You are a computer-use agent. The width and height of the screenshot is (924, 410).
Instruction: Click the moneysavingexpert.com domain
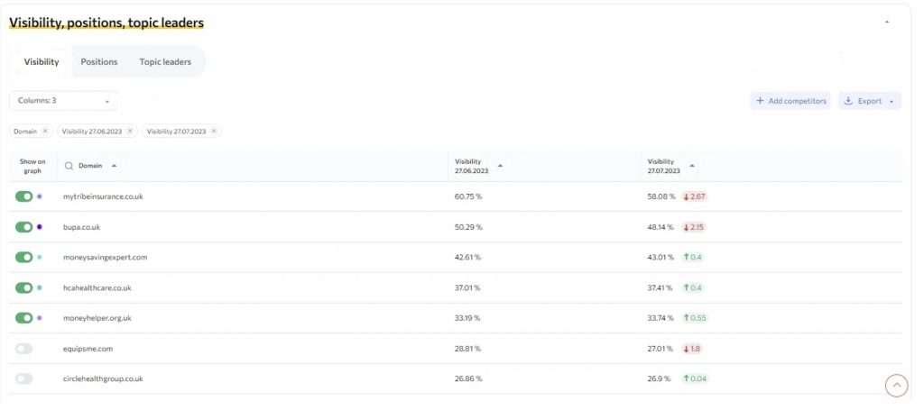click(x=105, y=257)
